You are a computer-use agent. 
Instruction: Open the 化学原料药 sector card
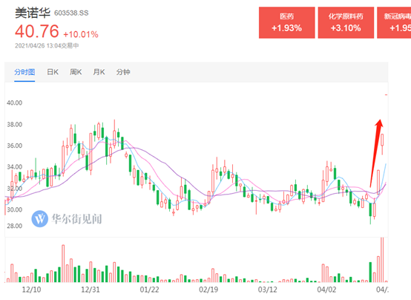pyautogui.click(x=346, y=22)
